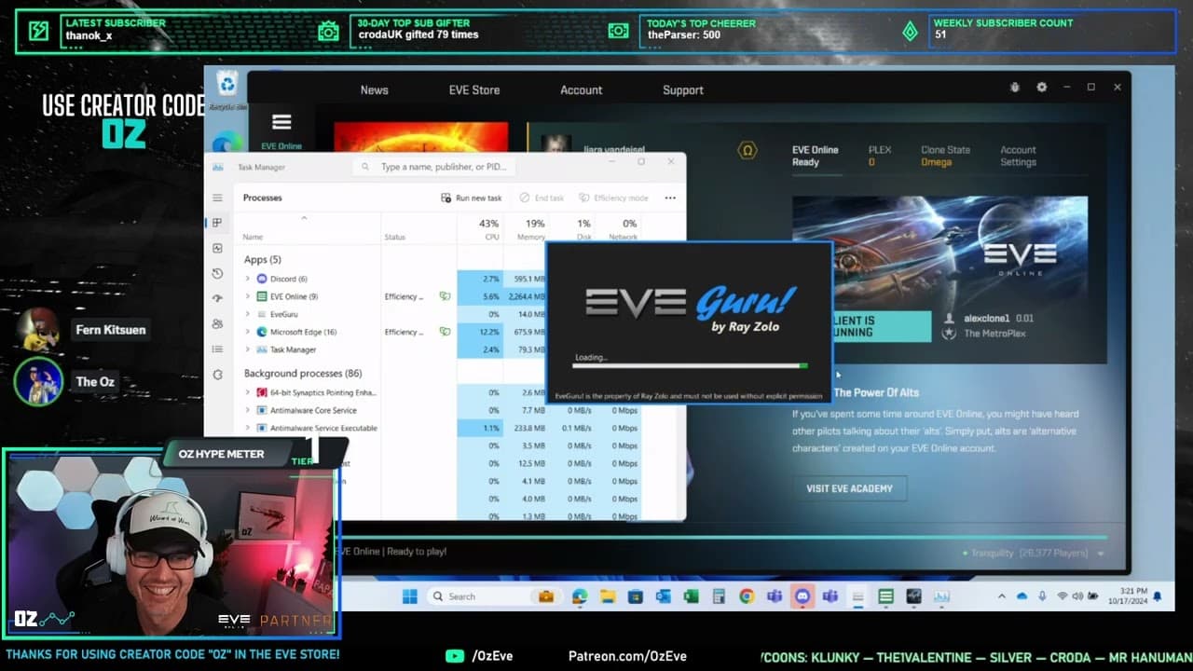Open App history page in Task Manager sidebar
The height and width of the screenshot is (671, 1193).
pyautogui.click(x=217, y=273)
